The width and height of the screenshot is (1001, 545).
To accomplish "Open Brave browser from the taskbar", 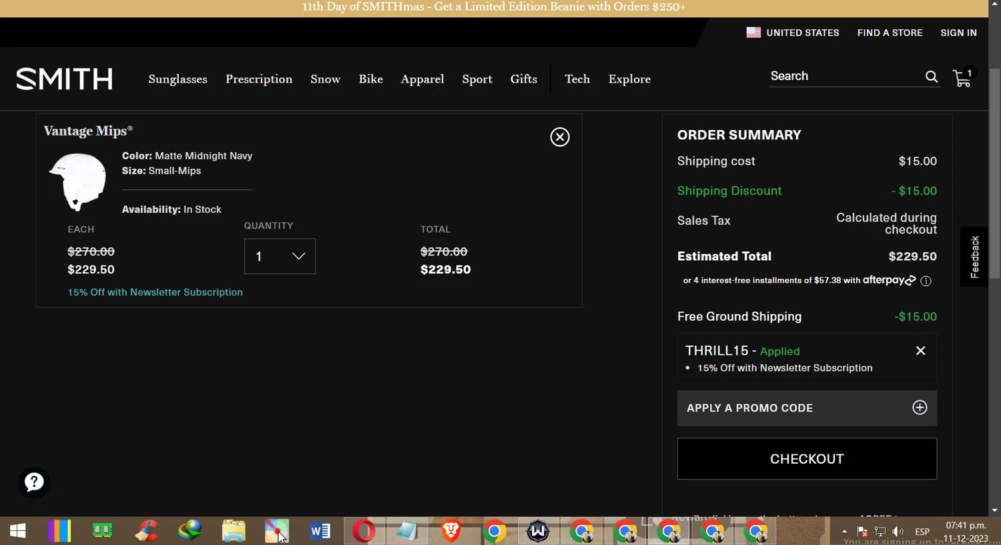I will coord(451,531).
